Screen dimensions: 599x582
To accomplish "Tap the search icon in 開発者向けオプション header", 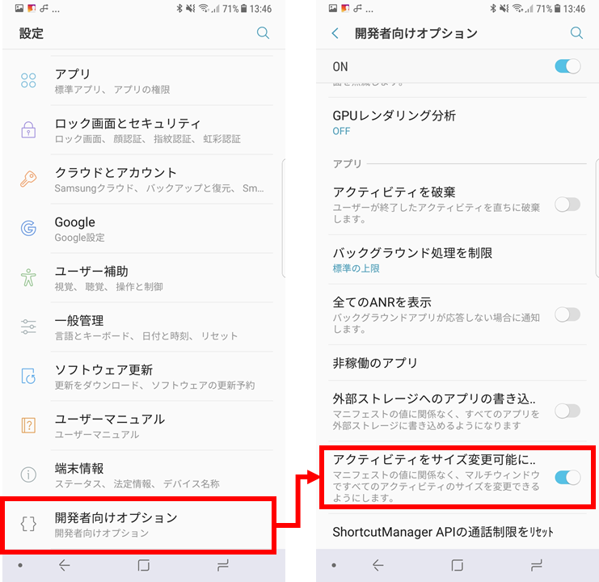I will [576, 33].
